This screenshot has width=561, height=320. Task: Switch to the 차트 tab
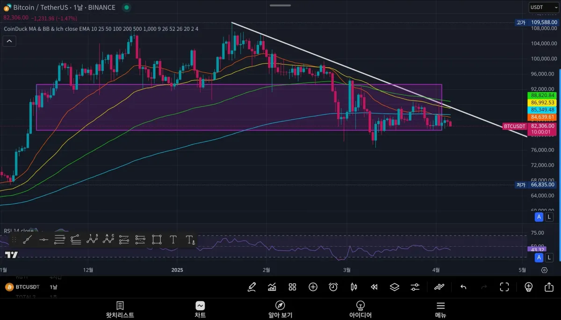[200, 309]
